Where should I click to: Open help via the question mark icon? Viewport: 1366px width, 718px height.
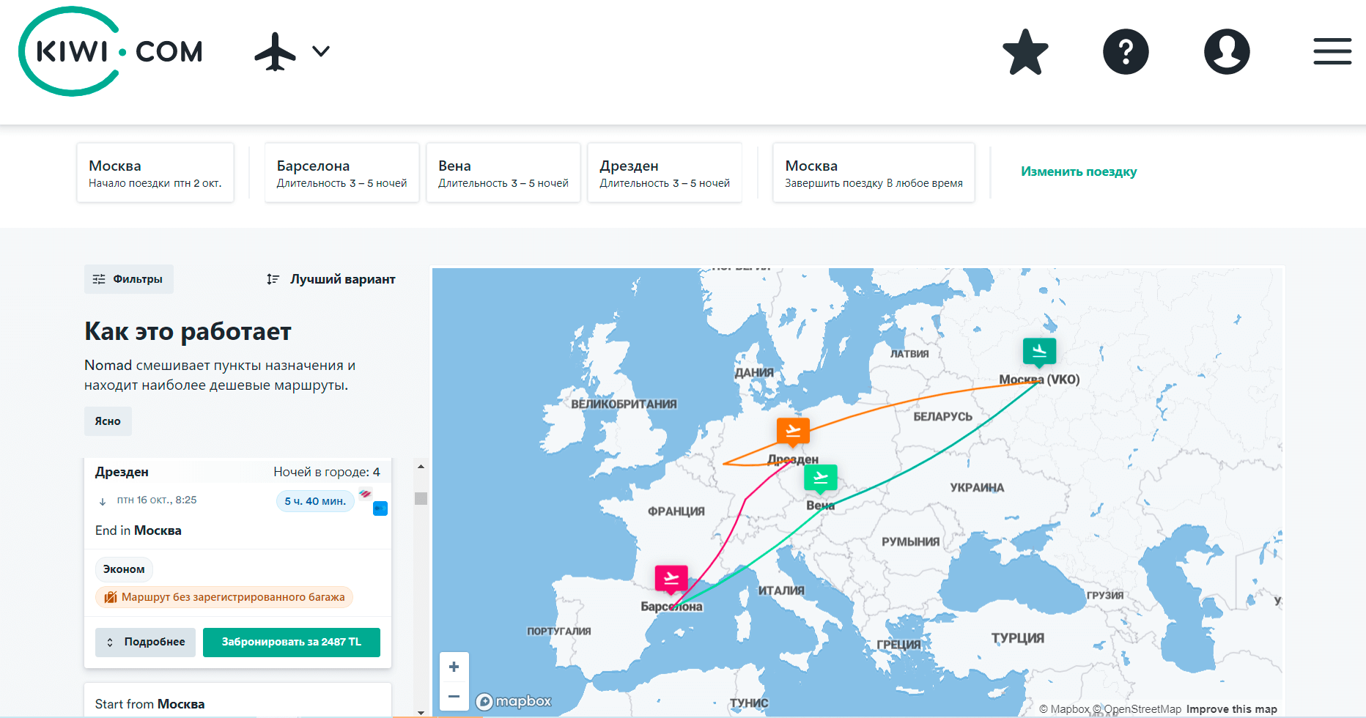(1126, 52)
